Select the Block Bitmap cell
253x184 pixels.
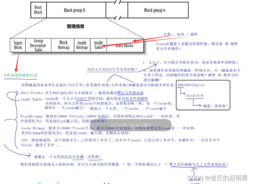click(x=63, y=45)
